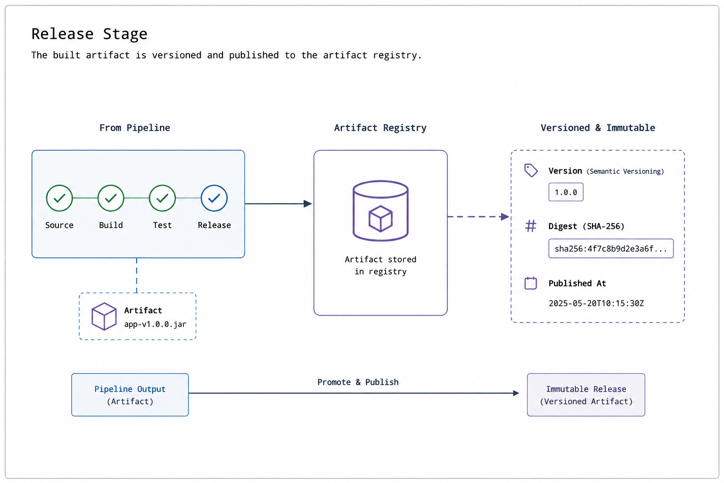Click the Test label
The width and height of the screenshot is (724, 483).
pos(162,225)
